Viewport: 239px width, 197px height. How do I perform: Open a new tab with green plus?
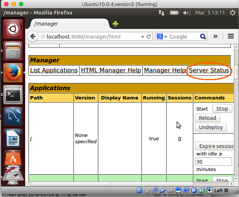[x=115, y=24]
